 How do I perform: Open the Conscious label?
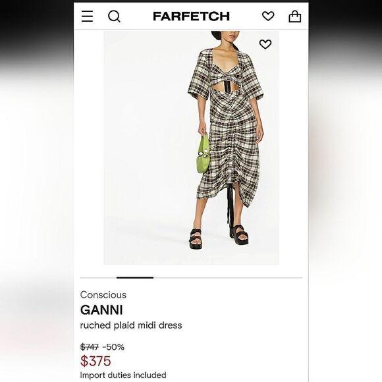pyautogui.click(x=103, y=295)
